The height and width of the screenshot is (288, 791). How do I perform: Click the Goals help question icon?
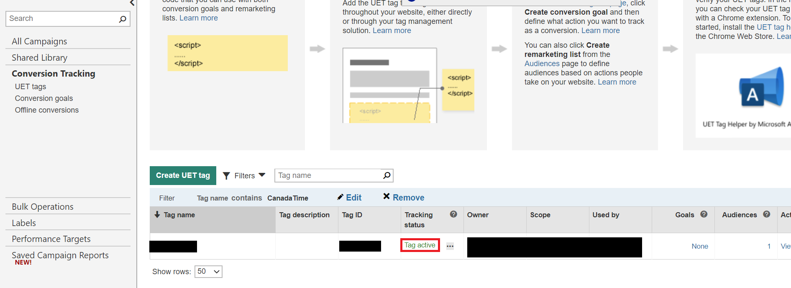coord(704,214)
